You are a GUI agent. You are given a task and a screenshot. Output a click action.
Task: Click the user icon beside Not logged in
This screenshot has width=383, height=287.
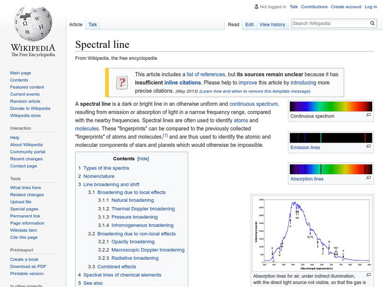tap(256, 7)
